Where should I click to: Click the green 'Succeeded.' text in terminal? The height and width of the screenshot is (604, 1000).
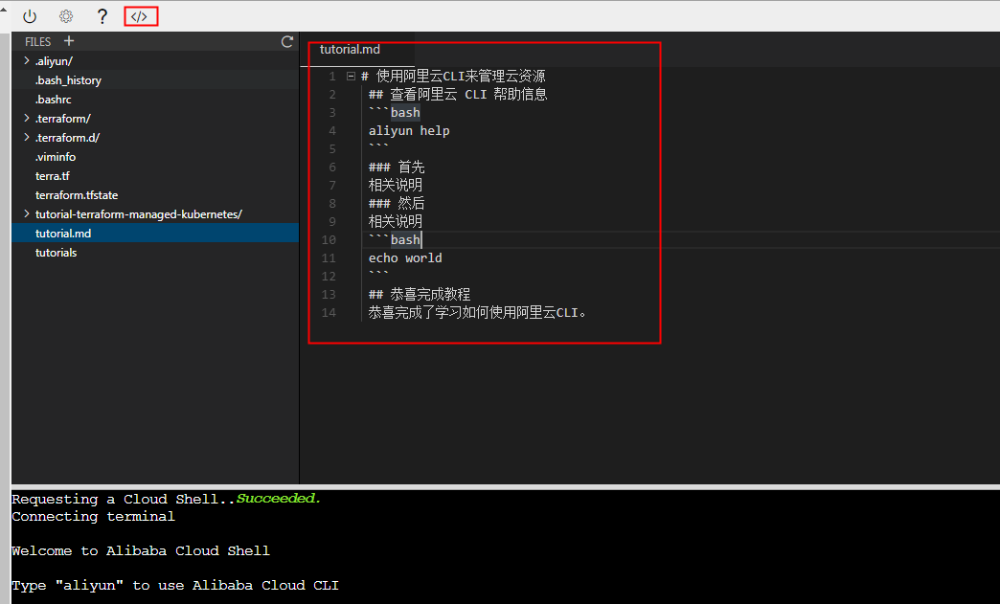point(279,499)
